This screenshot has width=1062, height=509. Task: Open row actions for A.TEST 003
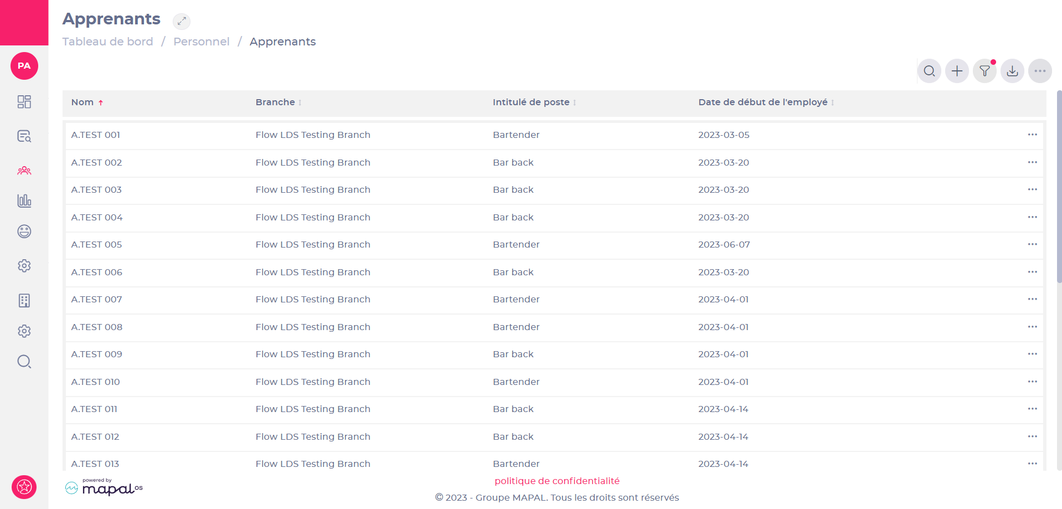(1033, 189)
